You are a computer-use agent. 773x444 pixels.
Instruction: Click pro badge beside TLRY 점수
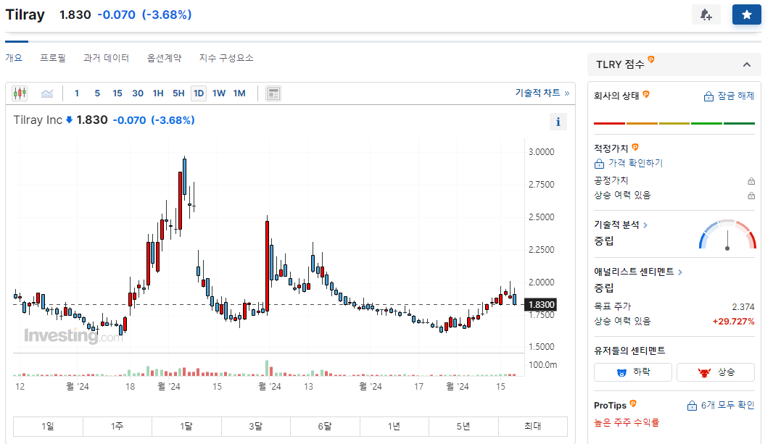(651, 59)
